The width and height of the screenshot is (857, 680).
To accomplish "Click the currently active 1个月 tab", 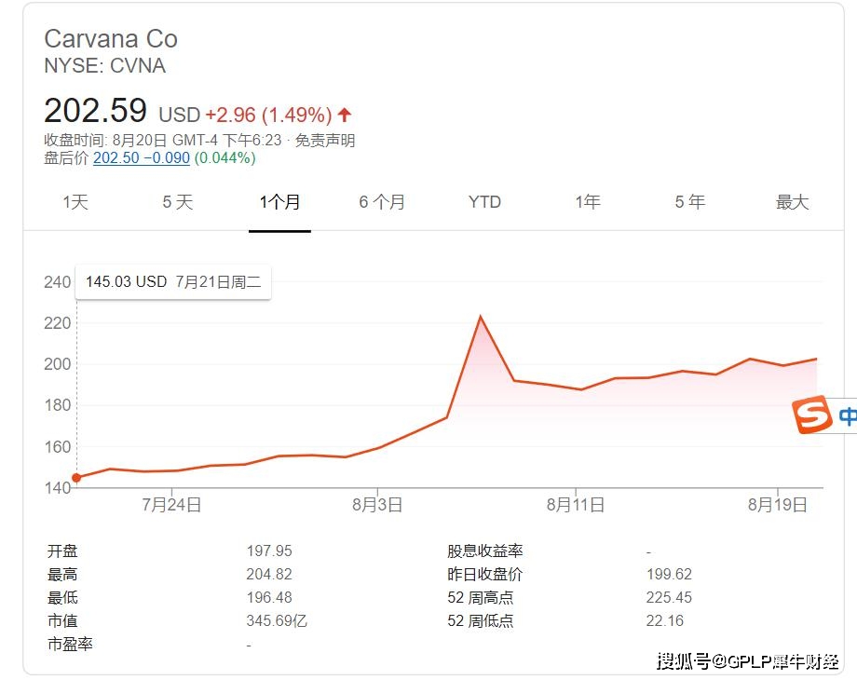I will [279, 201].
